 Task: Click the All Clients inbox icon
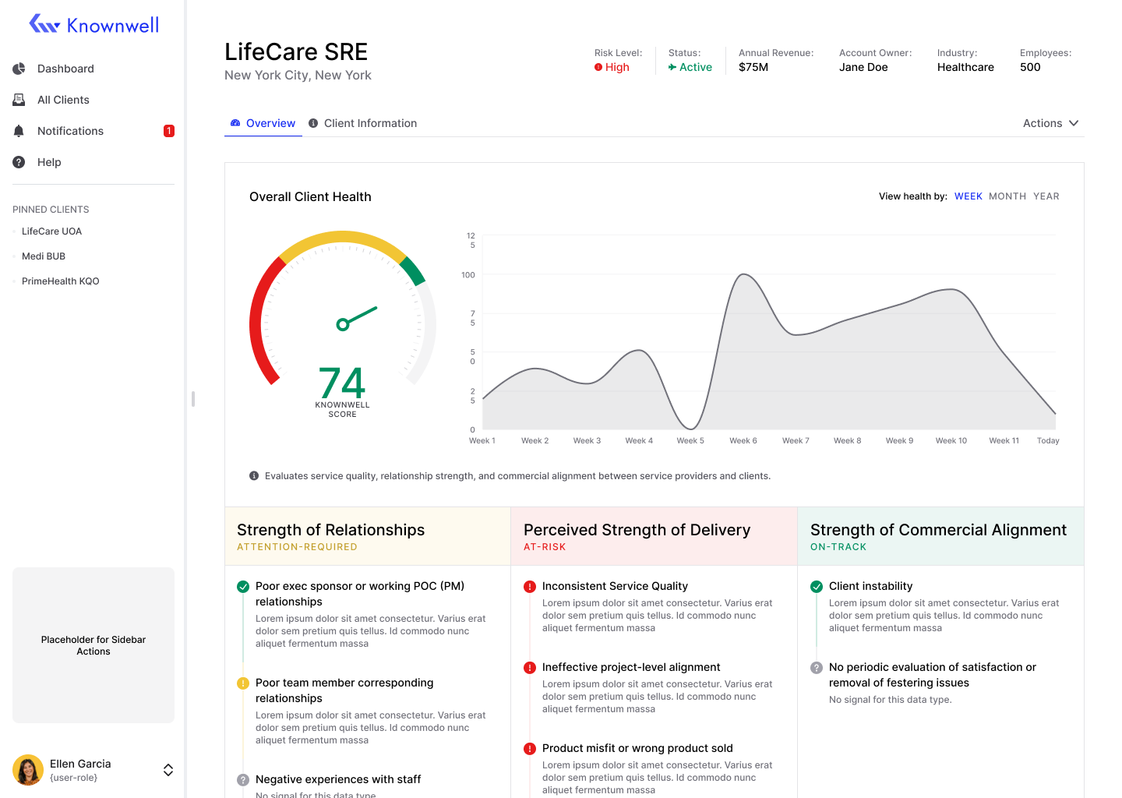[19, 100]
